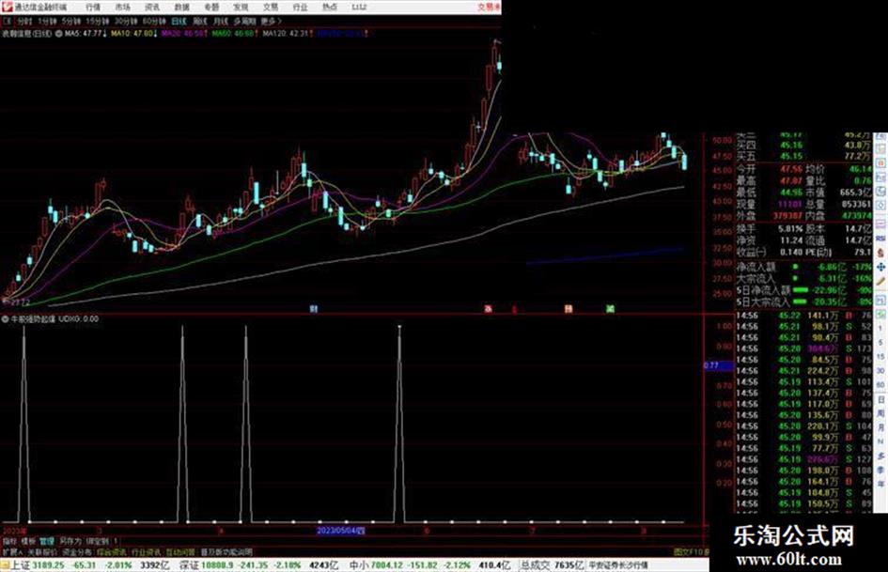Click the 另存为 button below the chart
Image resolution: width=888 pixels, height=572 pixels.
pos(70,541)
